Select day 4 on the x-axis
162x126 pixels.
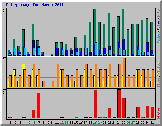[x=25, y=123]
